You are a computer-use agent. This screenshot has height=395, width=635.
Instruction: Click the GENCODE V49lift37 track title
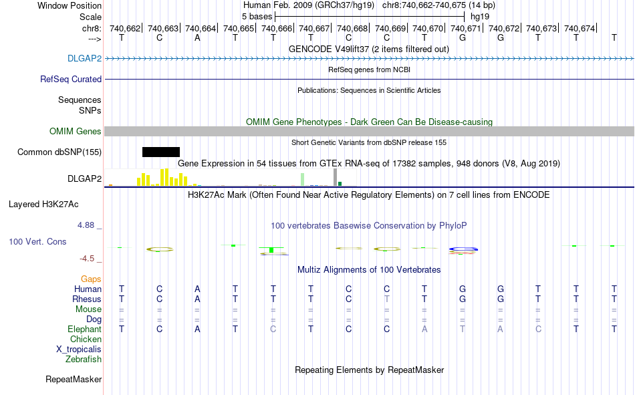369,49
